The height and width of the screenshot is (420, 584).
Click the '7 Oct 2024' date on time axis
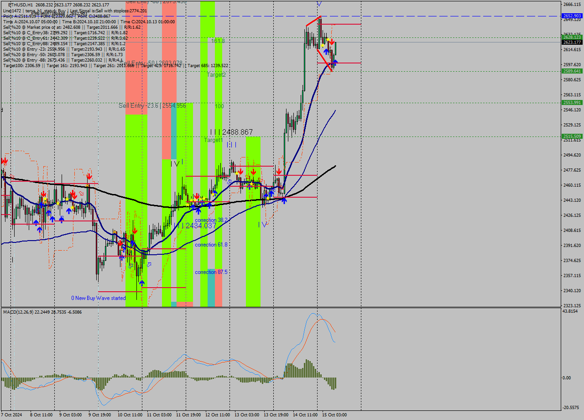tap(12, 415)
